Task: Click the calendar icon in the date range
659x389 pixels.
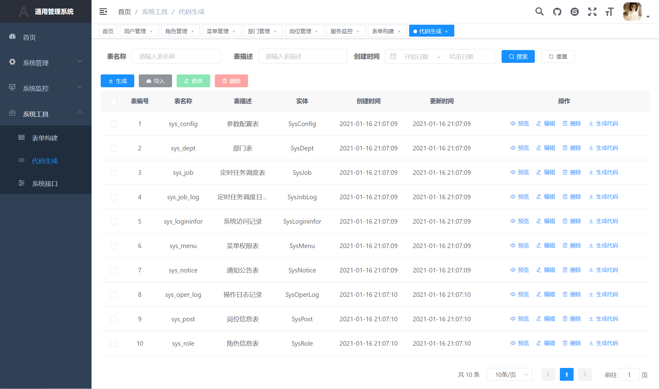Action: (x=393, y=56)
